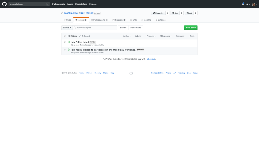Click the open issue icon for issue #4
Image resolution: width=259 pixels, height=141 pixels.
[69, 50]
